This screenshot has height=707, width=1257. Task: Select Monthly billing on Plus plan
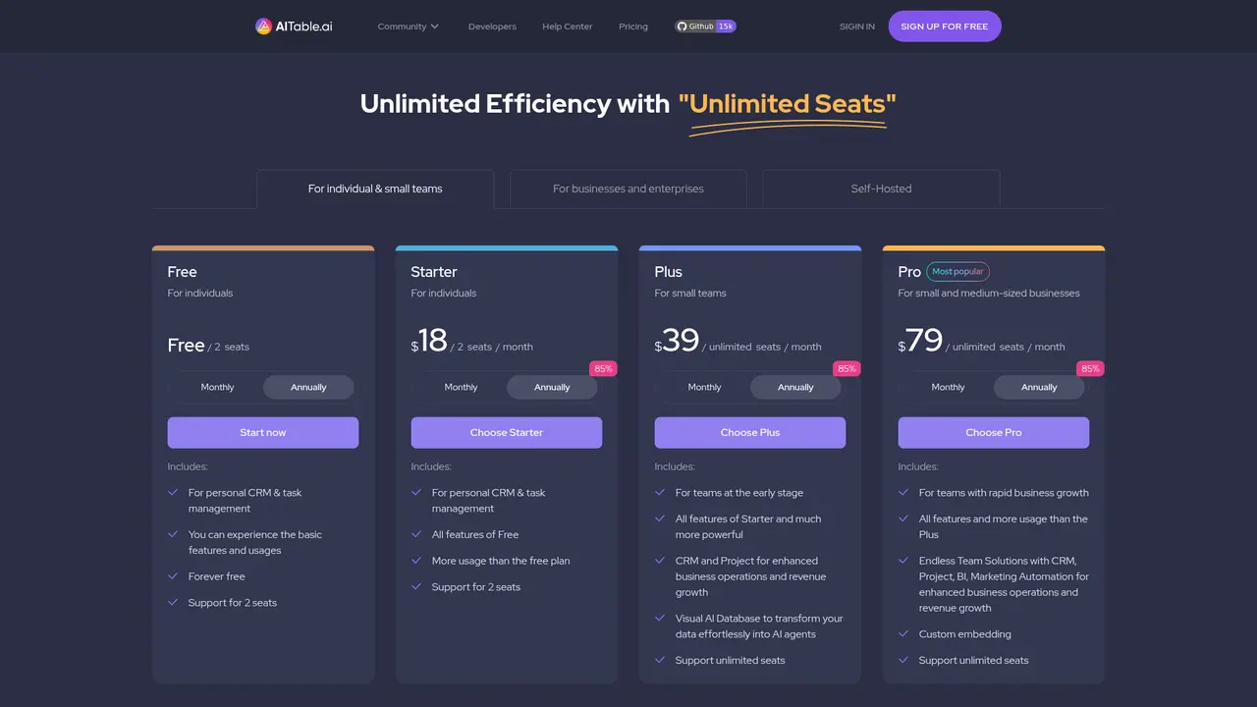click(705, 387)
